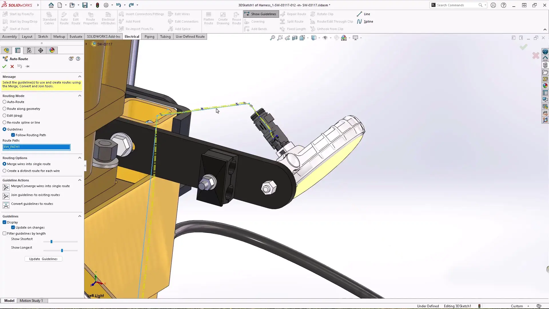The width and height of the screenshot is (549, 309).
Task: Uncheck Follow Routing Path
Action: click(x=14, y=135)
